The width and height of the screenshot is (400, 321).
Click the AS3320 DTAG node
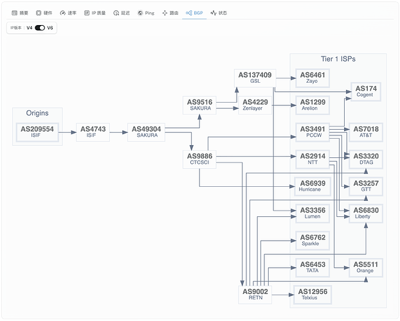[366, 159]
